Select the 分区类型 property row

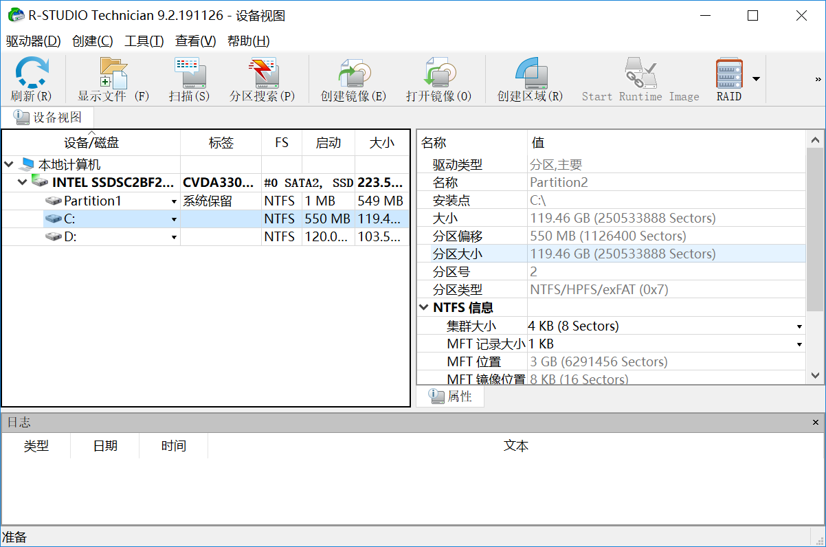(611, 290)
